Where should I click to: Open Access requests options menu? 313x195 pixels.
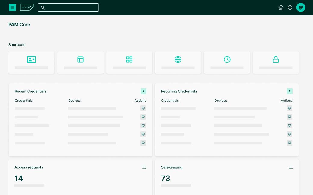(x=144, y=167)
